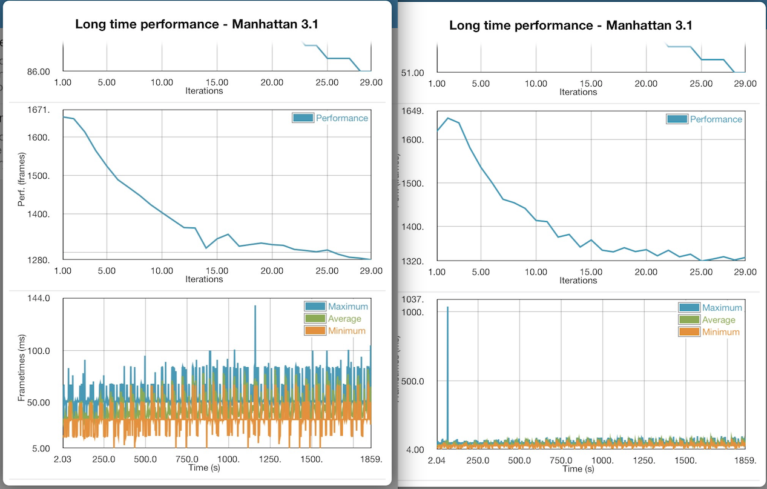Click the Performance legend swatch in left panel
The width and height of the screenshot is (767, 489).
303,118
